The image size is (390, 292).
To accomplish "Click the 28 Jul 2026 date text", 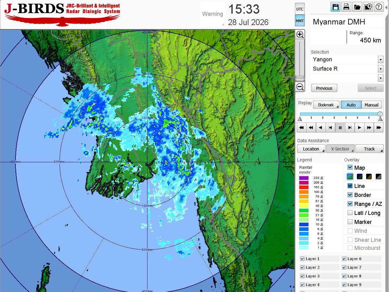I will tap(248, 22).
